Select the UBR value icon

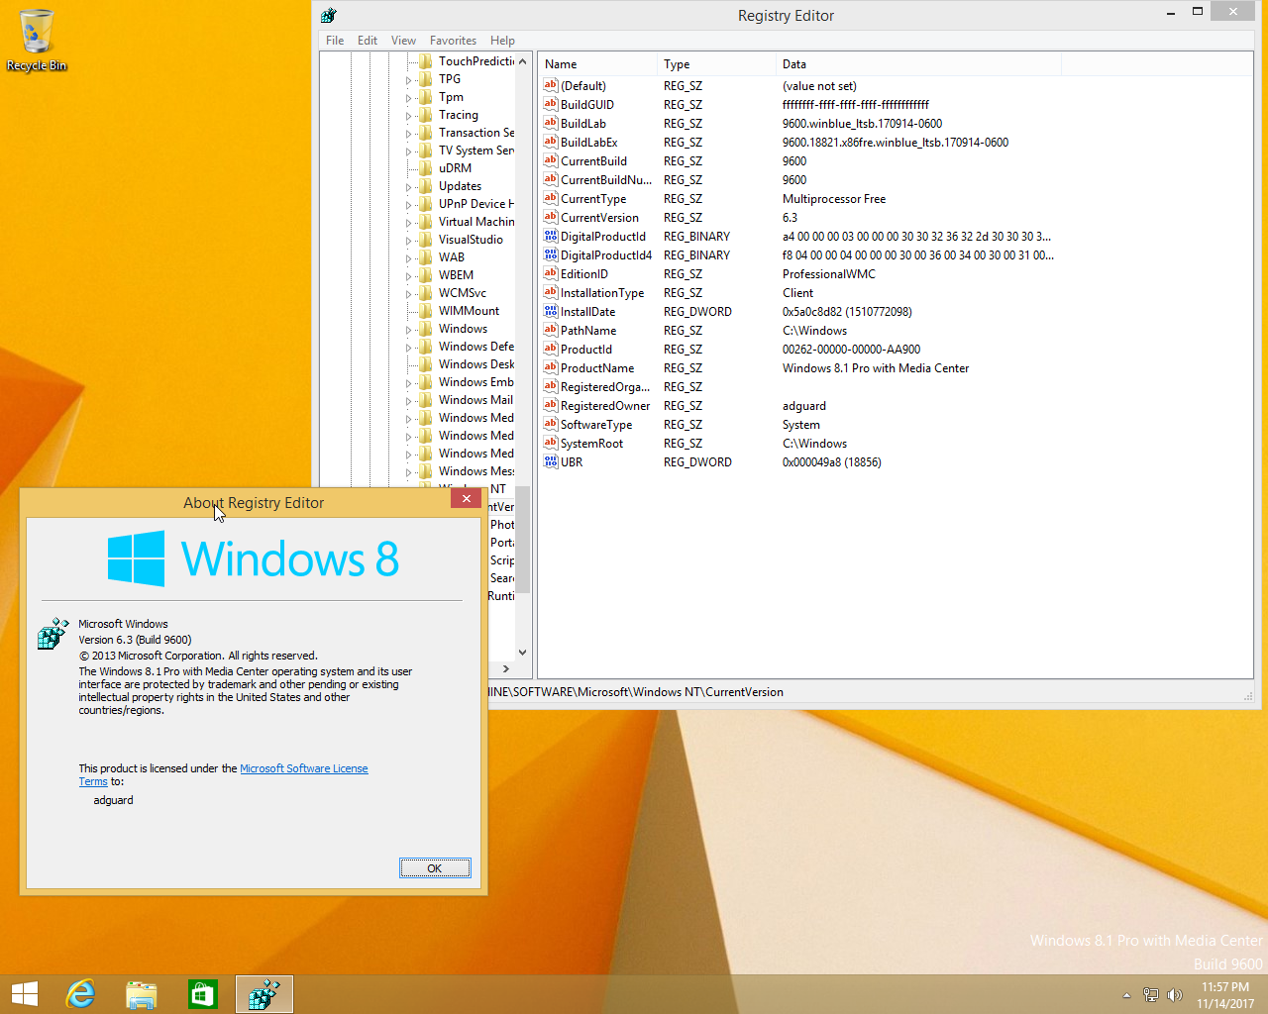pyautogui.click(x=551, y=461)
